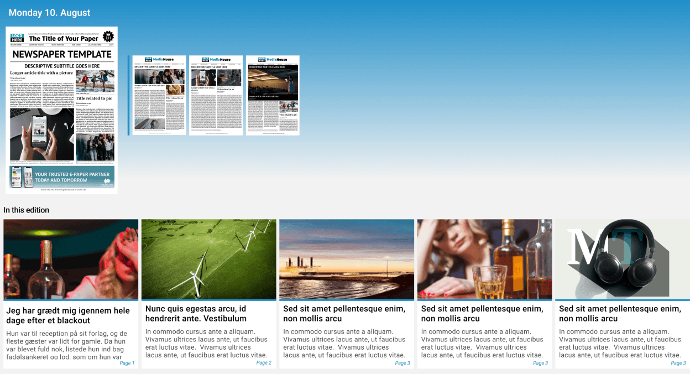Open the third MediaHouse page thumbnail with dark photo

click(273, 95)
